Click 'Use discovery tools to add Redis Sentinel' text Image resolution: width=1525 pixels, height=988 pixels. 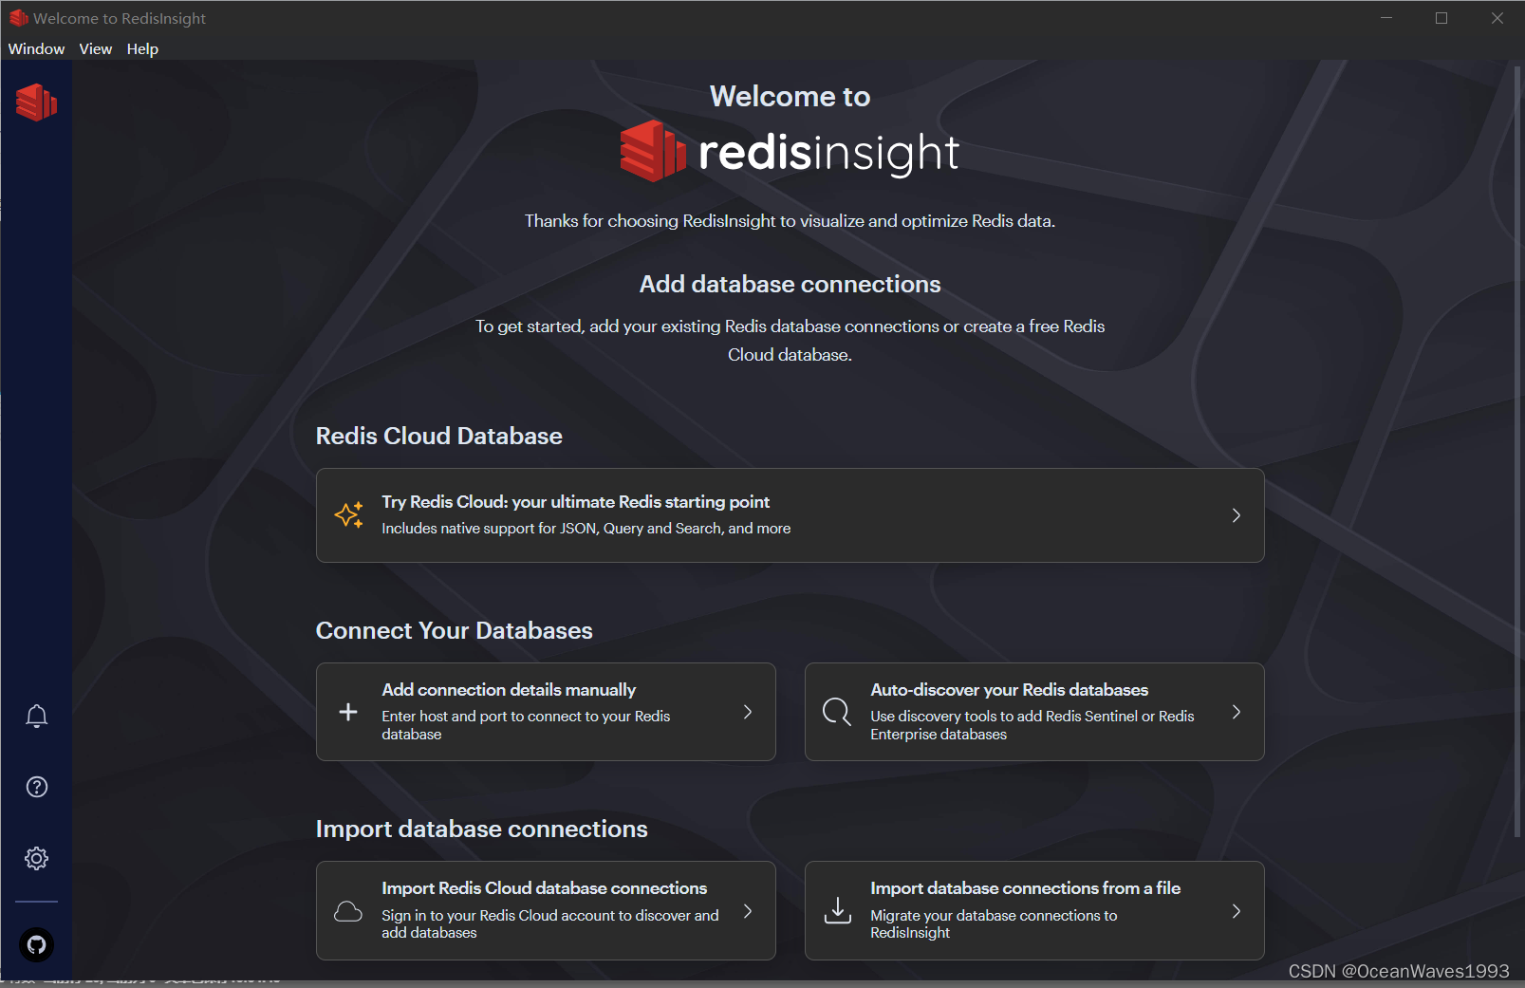(1032, 725)
